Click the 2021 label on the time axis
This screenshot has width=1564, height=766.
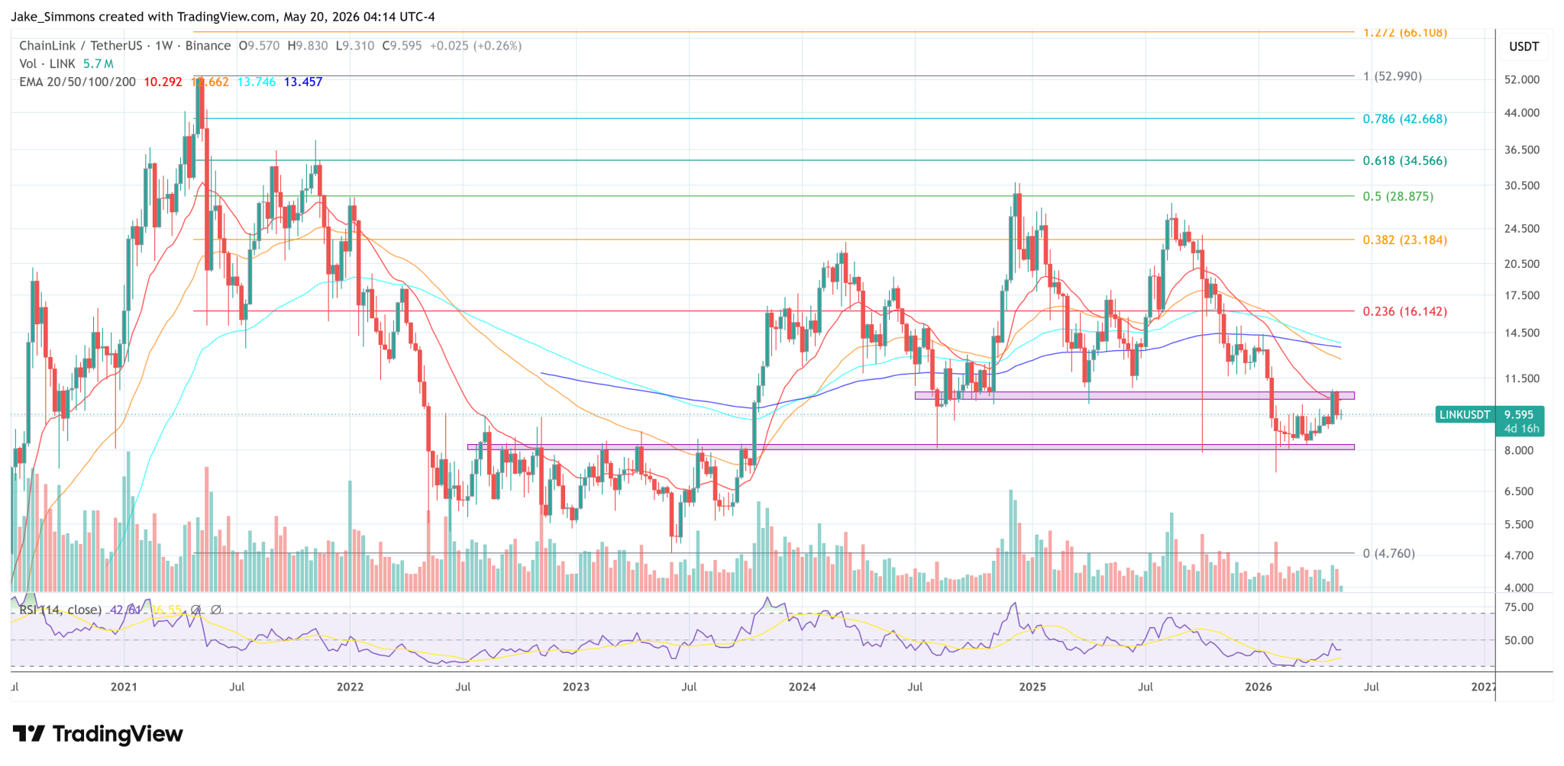[124, 687]
